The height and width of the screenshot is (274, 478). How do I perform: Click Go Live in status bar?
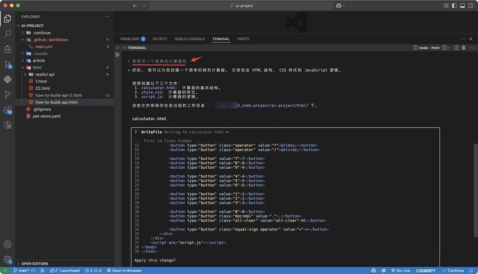coord(401,271)
